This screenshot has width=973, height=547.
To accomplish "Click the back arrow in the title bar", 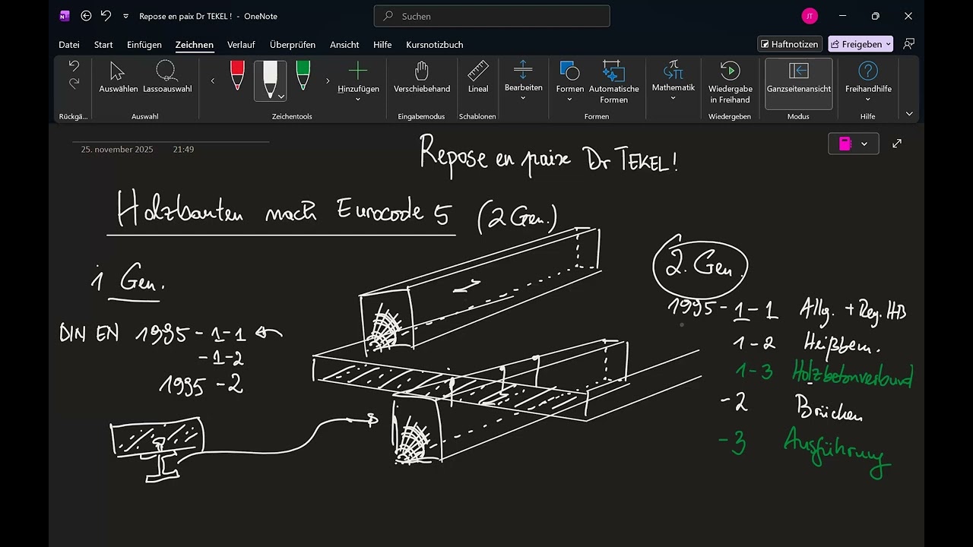I will point(86,15).
